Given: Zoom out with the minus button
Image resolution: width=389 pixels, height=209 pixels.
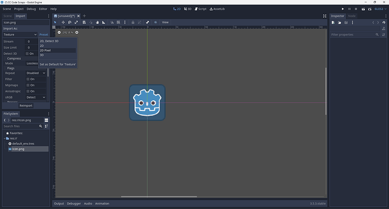Looking at the screenshot, I should [59, 33].
